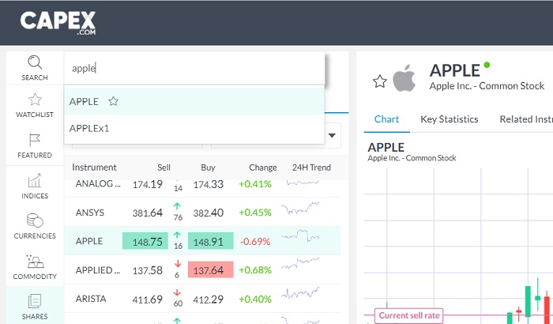Select APPLE from search suggestions
Image resolution: width=553 pixels, height=324 pixels.
[194, 101]
